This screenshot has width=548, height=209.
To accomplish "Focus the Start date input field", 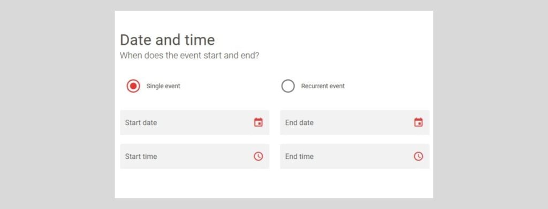I will [195, 122].
